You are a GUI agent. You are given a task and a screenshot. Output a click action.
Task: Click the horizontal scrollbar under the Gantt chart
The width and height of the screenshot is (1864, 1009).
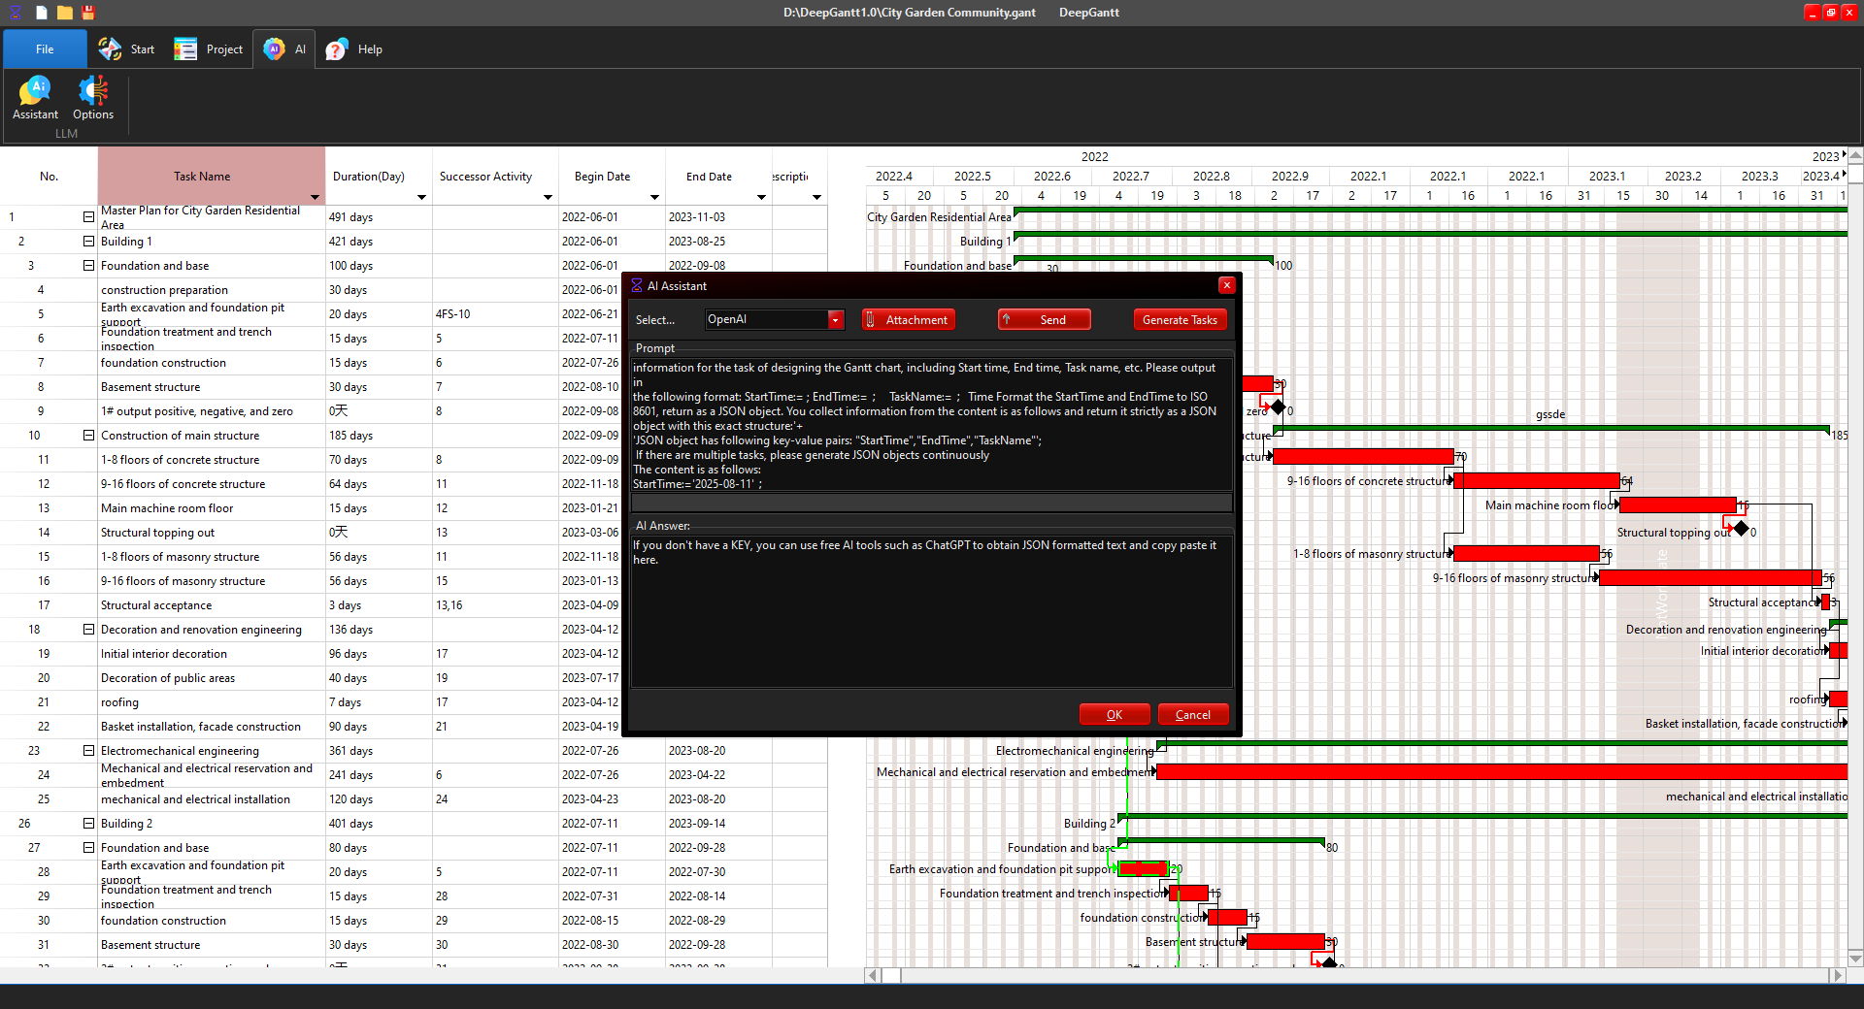point(1359,976)
